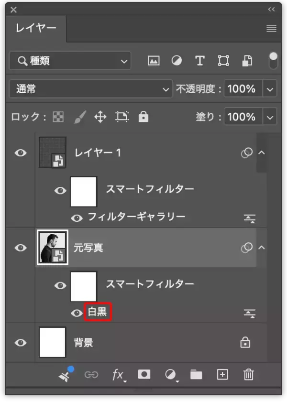287x402 pixels.
Task: Open the opacity slider dropdown arrow
Action: click(x=270, y=89)
